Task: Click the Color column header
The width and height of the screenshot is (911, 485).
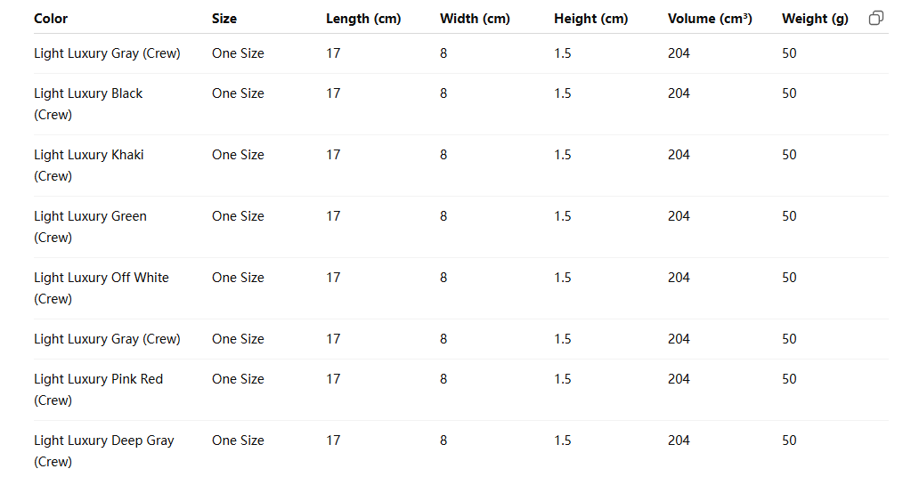Action: point(51,19)
